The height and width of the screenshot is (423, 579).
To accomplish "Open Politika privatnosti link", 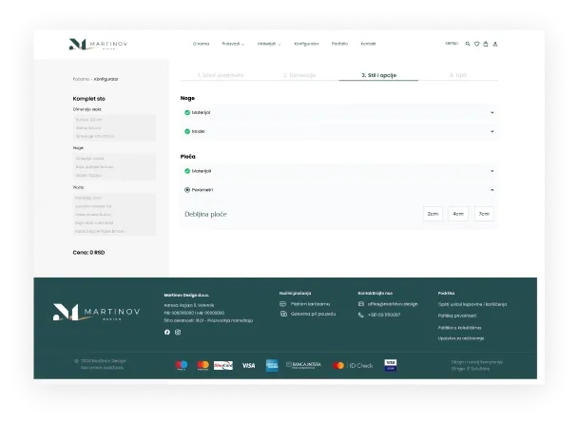I will pos(457,316).
